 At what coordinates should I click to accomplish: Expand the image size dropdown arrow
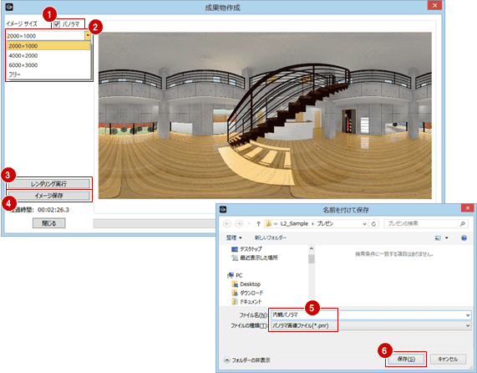88,36
